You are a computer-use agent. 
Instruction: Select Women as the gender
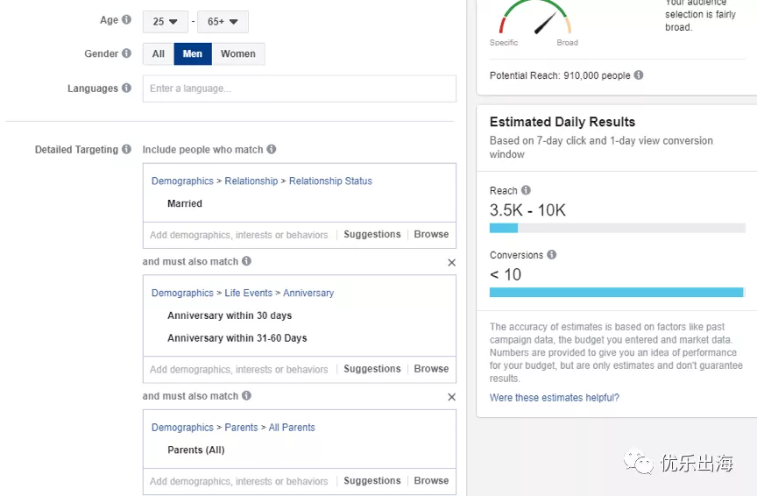pyautogui.click(x=238, y=54)
